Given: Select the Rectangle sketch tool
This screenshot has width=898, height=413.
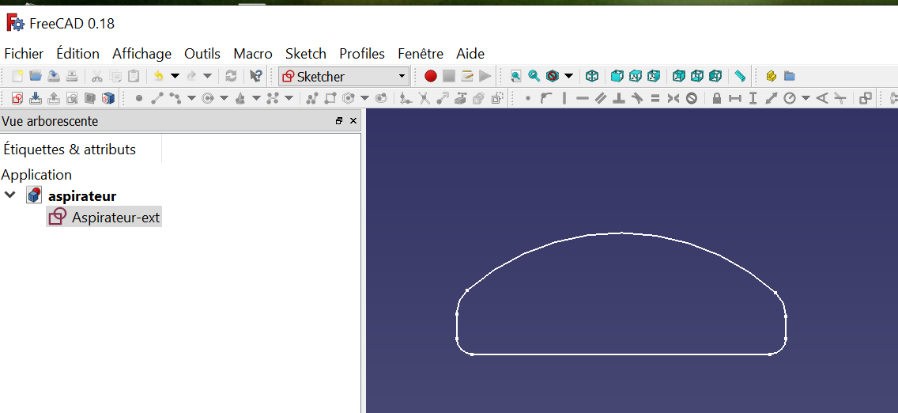Looking at the screenshot, I should (x=330, y=99).
